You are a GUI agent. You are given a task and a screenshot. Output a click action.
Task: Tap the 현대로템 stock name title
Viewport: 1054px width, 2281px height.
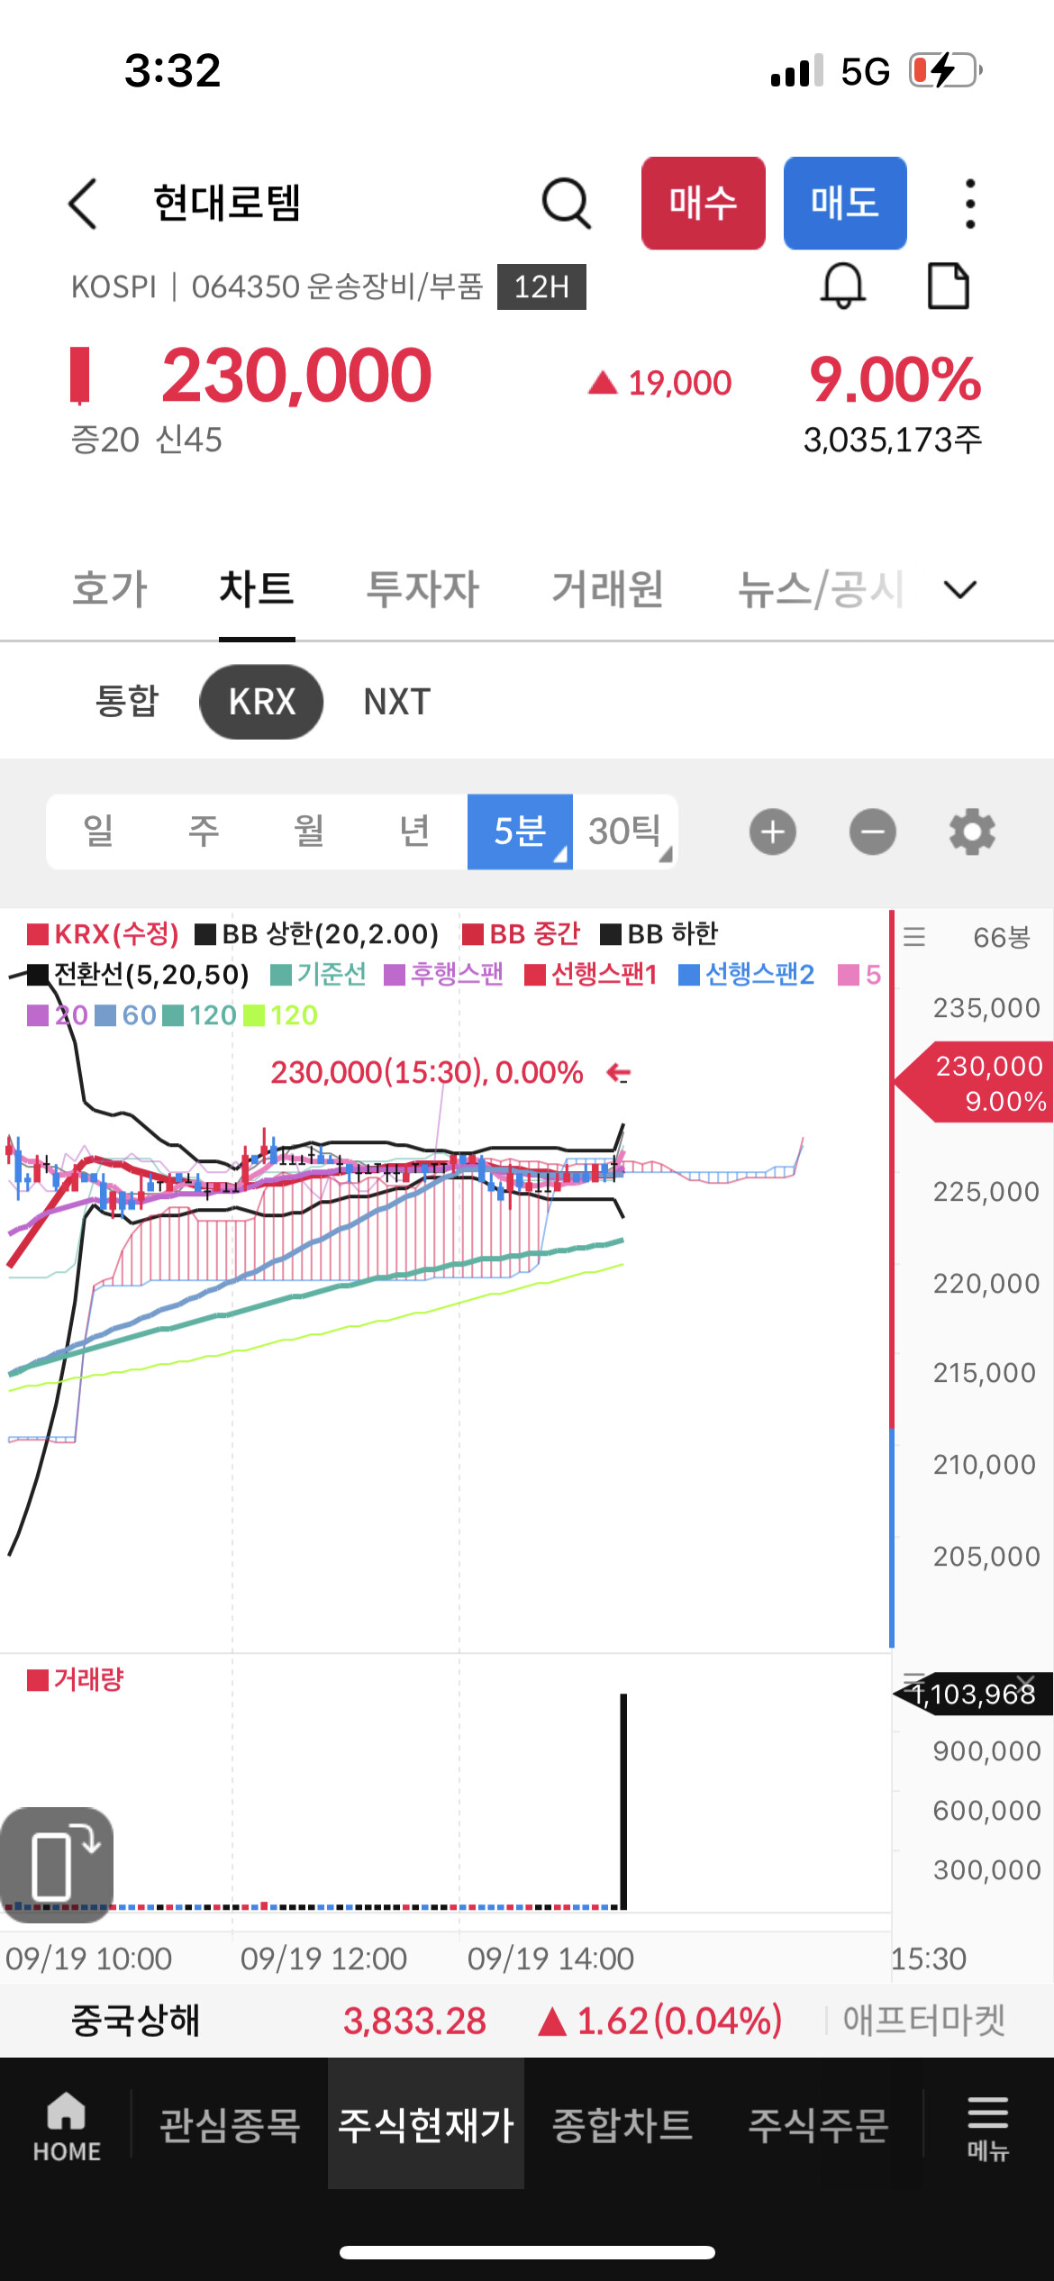tap(227, 203)
